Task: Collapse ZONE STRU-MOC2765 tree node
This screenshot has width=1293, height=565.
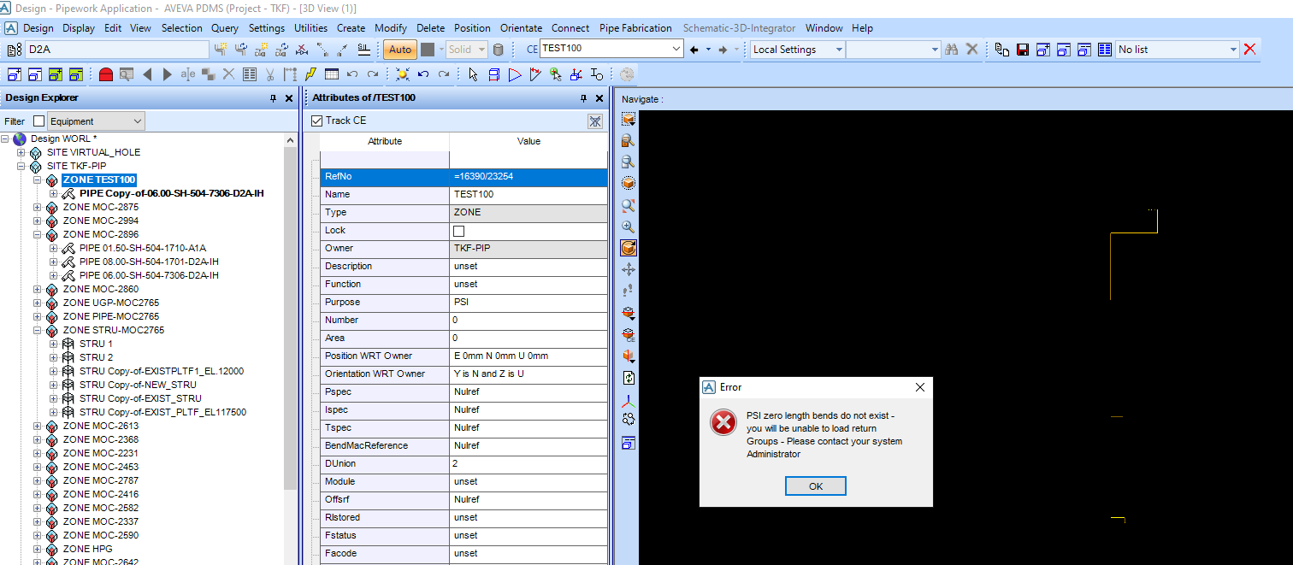Action: click(x=37, y=330)
